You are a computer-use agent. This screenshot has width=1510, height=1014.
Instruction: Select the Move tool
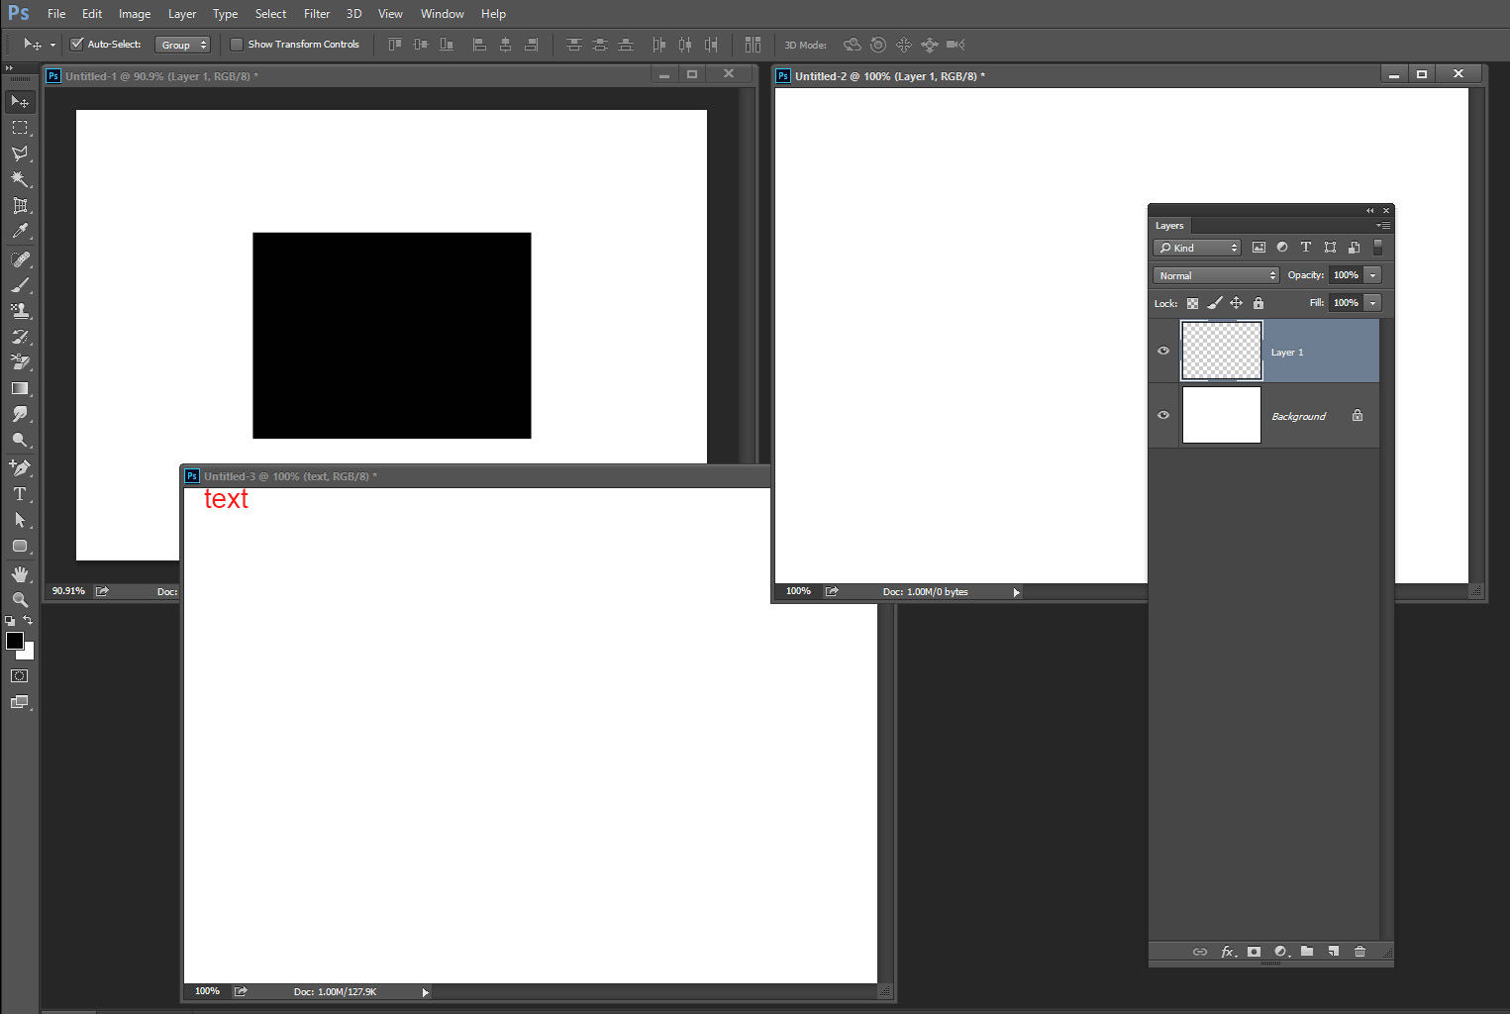tap(20, 101)
